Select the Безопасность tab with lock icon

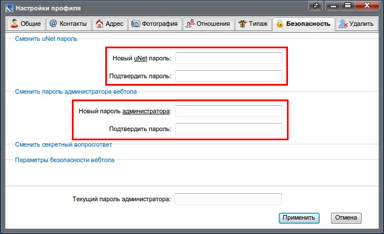(x=303, y=24)
